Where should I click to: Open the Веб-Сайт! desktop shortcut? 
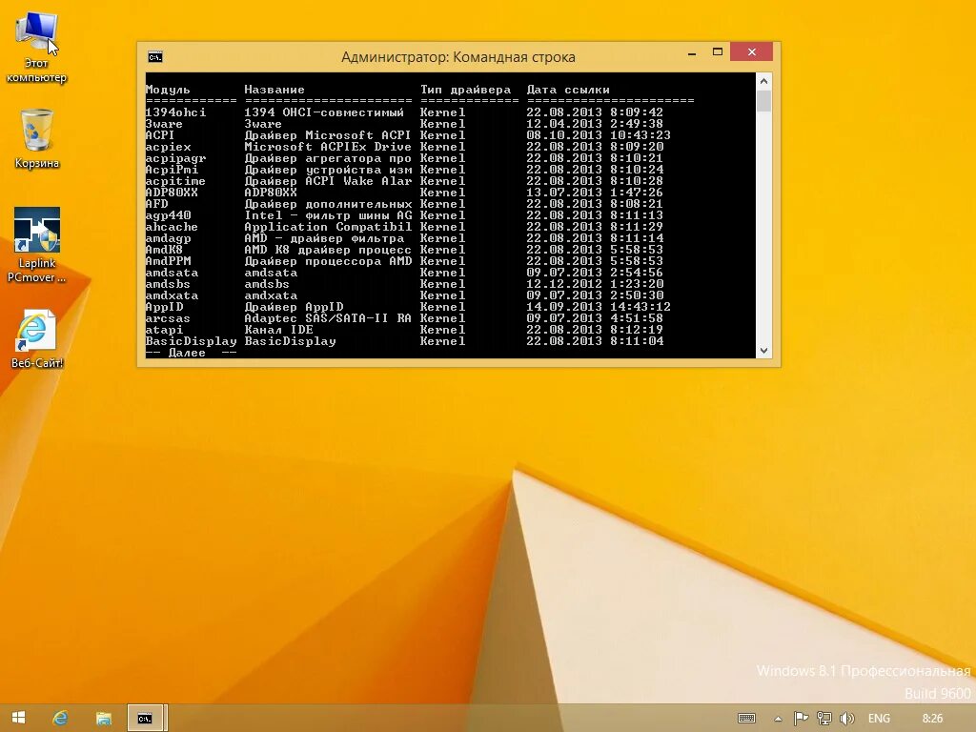(37, 339)
